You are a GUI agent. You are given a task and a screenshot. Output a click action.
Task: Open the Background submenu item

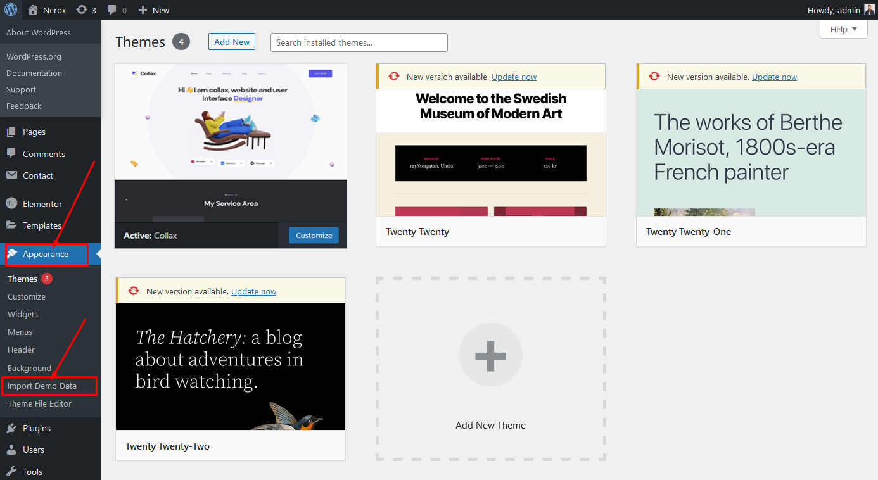pos(30,368)
